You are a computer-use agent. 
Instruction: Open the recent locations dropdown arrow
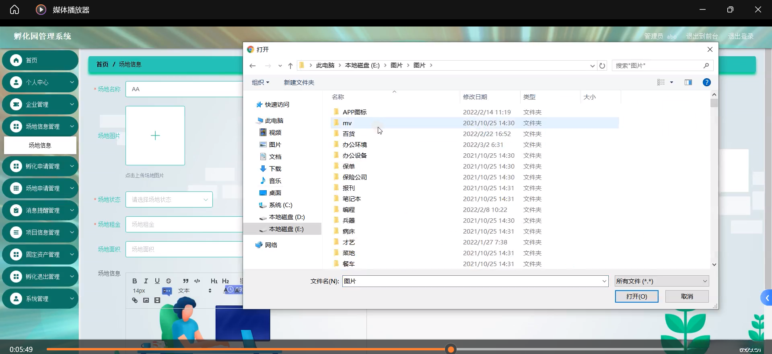[x=280, y=65]
